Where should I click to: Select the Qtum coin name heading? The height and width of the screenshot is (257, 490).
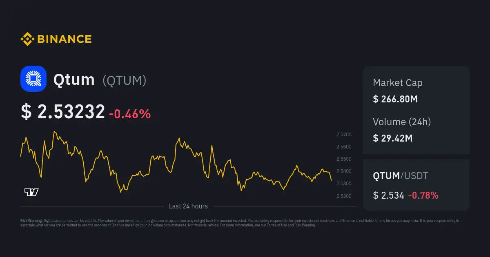pos(74,80)
